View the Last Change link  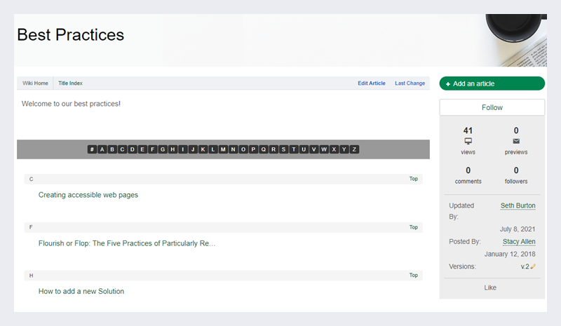coord(410,83)
